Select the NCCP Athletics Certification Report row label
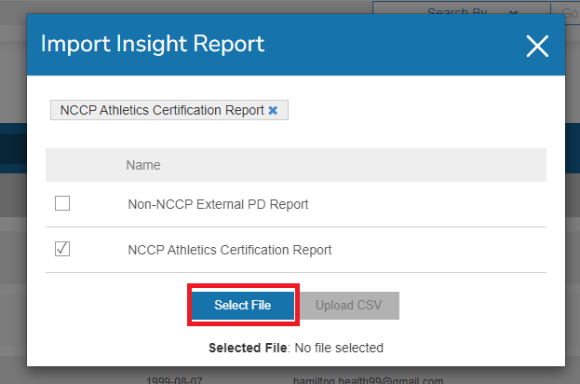580x384 pixels. coord(230,250)
